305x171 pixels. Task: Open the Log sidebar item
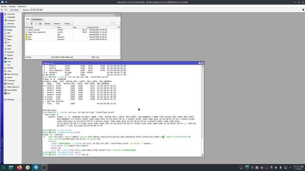(x=9, y=65)
